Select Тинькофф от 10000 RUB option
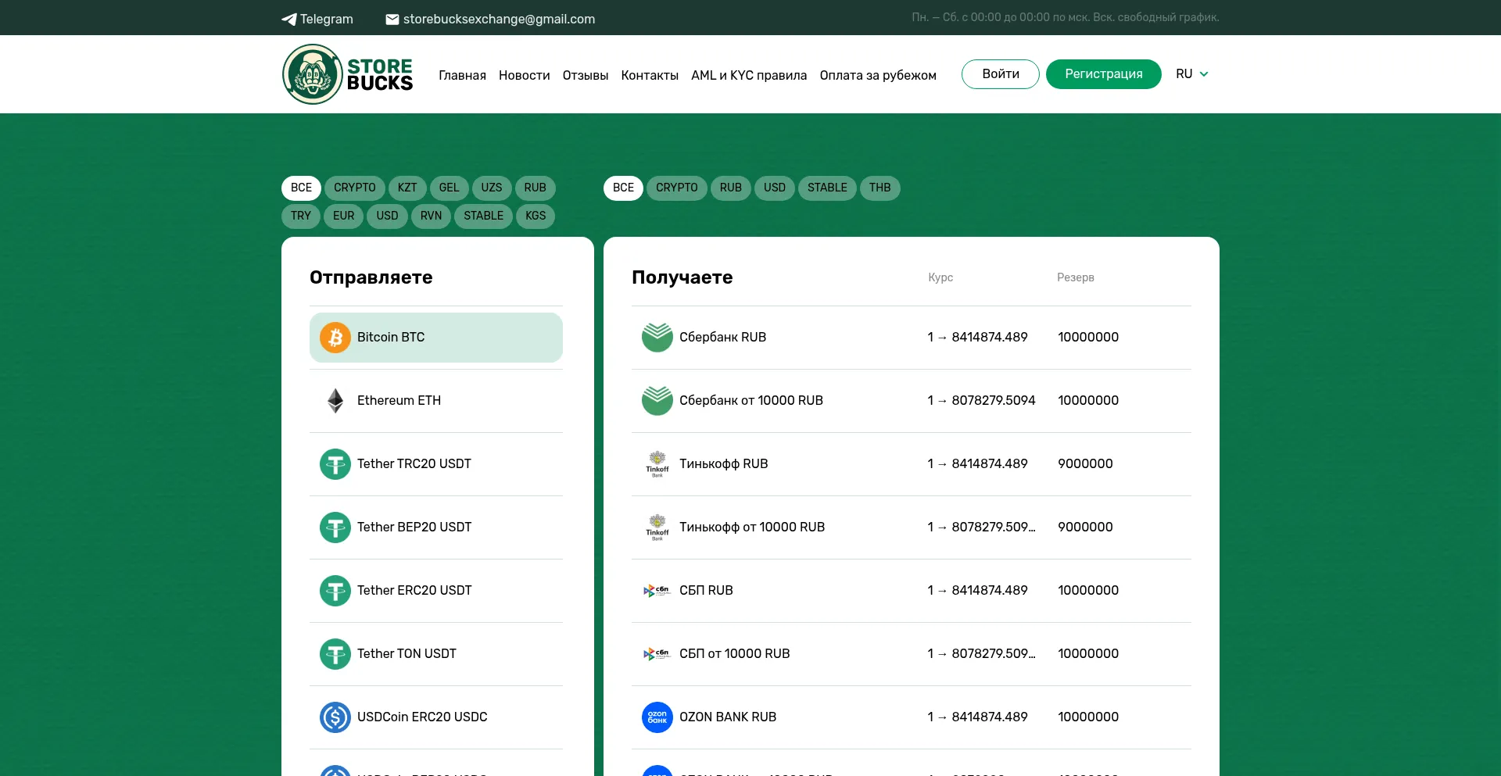The height and width of the screenshot is (776, 1501). [x=912, y=527]
